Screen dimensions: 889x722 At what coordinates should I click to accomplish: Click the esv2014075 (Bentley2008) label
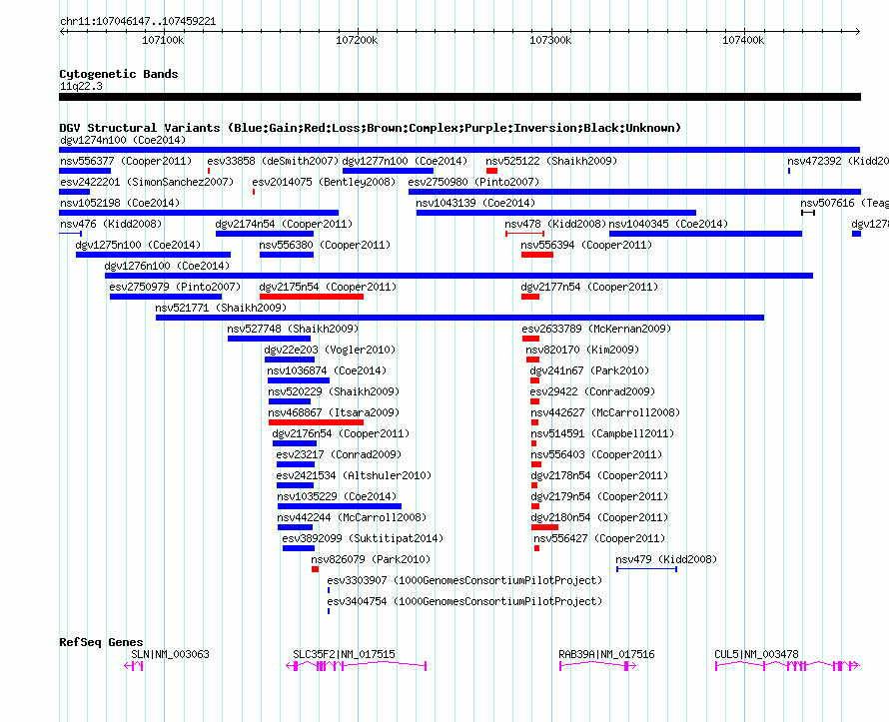(324, 182)
